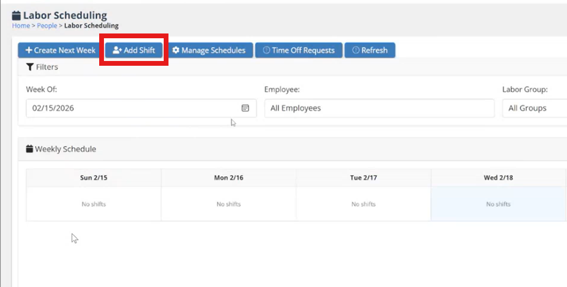Open the People breadcrumb link

click(x=47, y=26)
